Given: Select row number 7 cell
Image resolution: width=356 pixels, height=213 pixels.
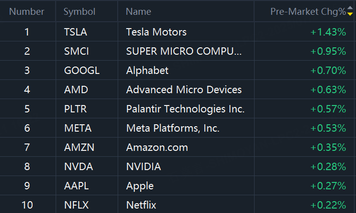Looking at the screenshot, I should coord(27,147).
